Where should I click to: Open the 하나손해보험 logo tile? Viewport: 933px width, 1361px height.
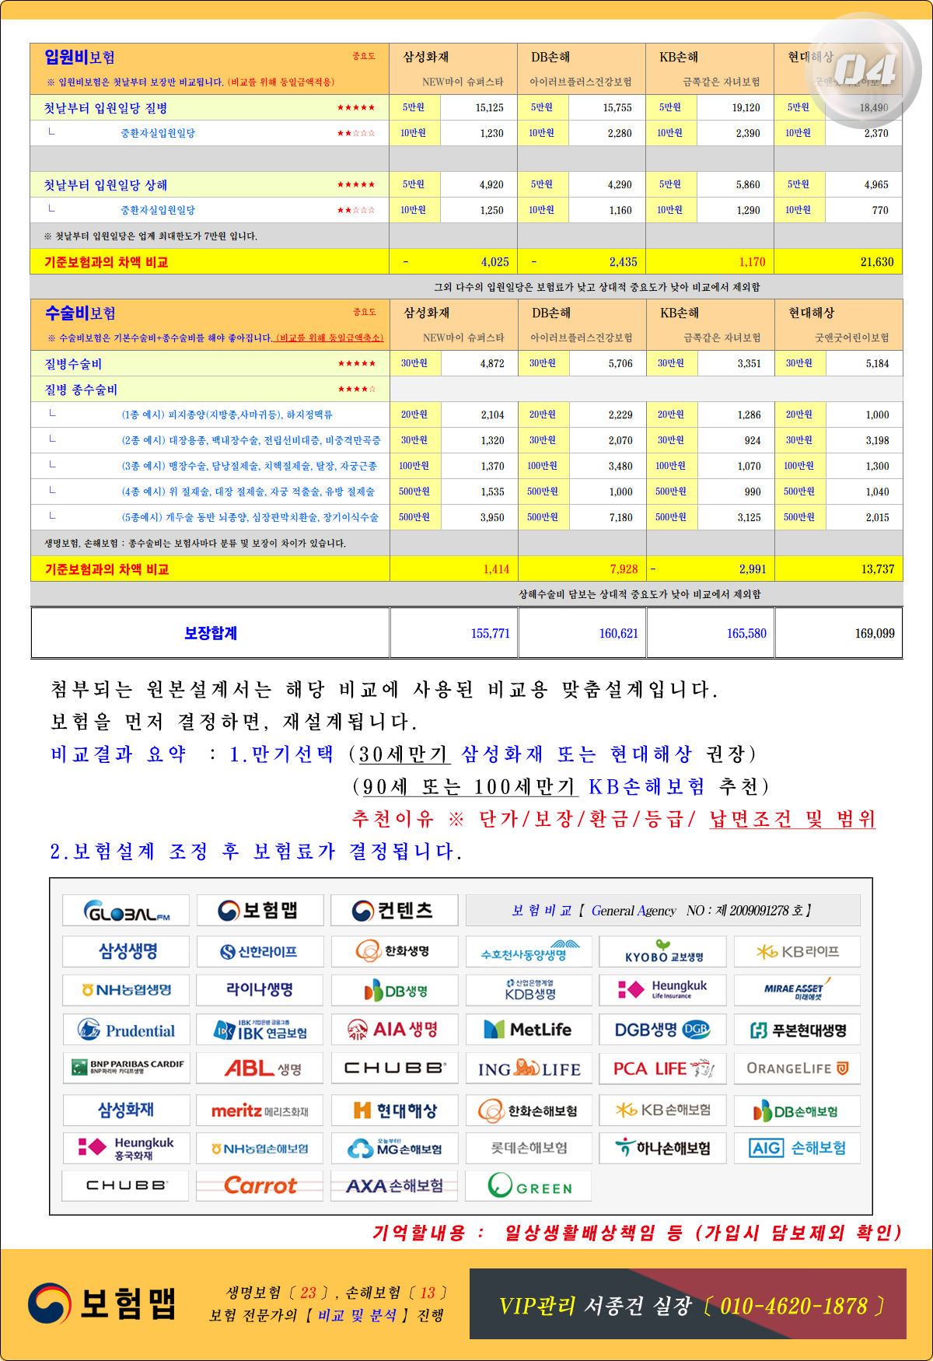click(663, 1148)
